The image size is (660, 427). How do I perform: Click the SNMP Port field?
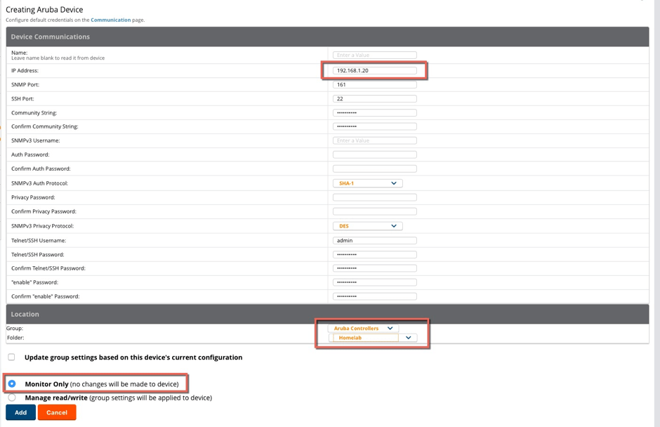374,84
